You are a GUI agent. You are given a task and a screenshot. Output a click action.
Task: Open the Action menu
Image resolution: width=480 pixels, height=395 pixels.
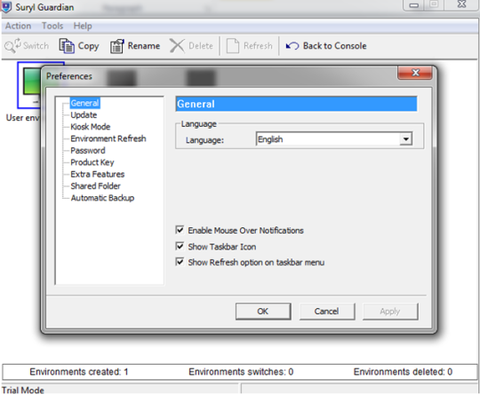18,26
